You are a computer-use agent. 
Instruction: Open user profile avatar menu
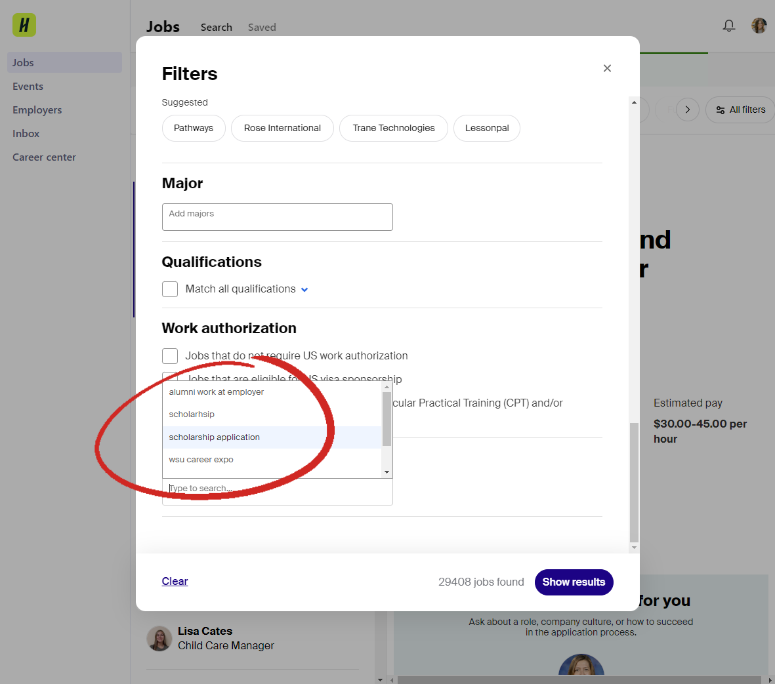click(759, 26)
